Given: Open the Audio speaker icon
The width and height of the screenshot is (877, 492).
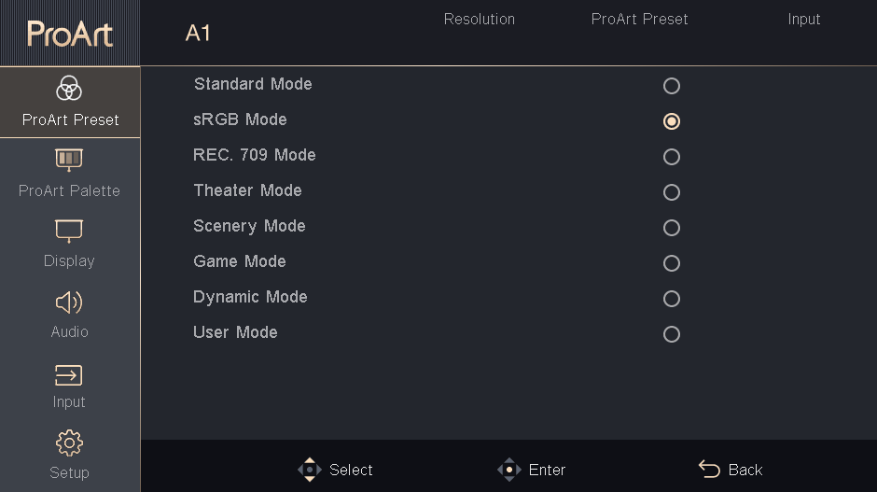Looking at the screenshot, I should pyautogui.click(x=70, y=302).
